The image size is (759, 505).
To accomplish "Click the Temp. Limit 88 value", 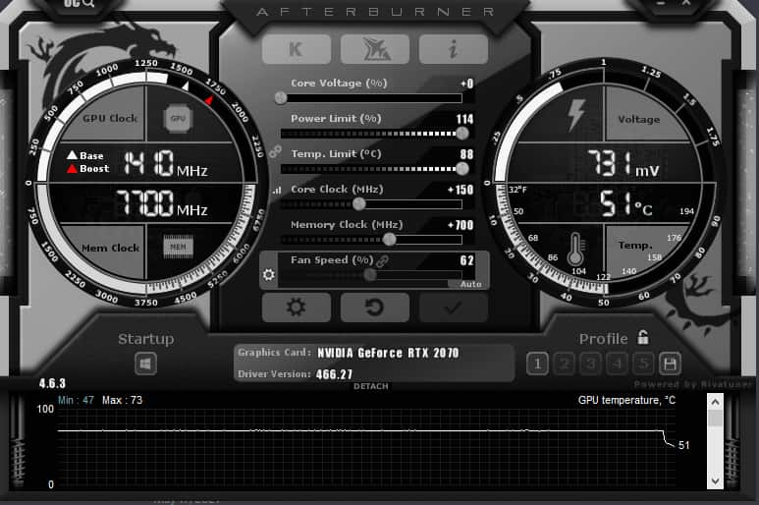I will 466,154.
